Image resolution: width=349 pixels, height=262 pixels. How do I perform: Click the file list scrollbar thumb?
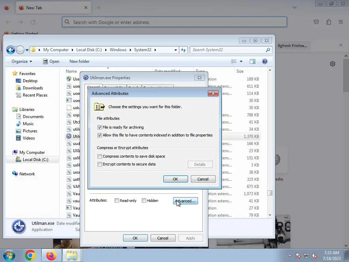[270, 193]
